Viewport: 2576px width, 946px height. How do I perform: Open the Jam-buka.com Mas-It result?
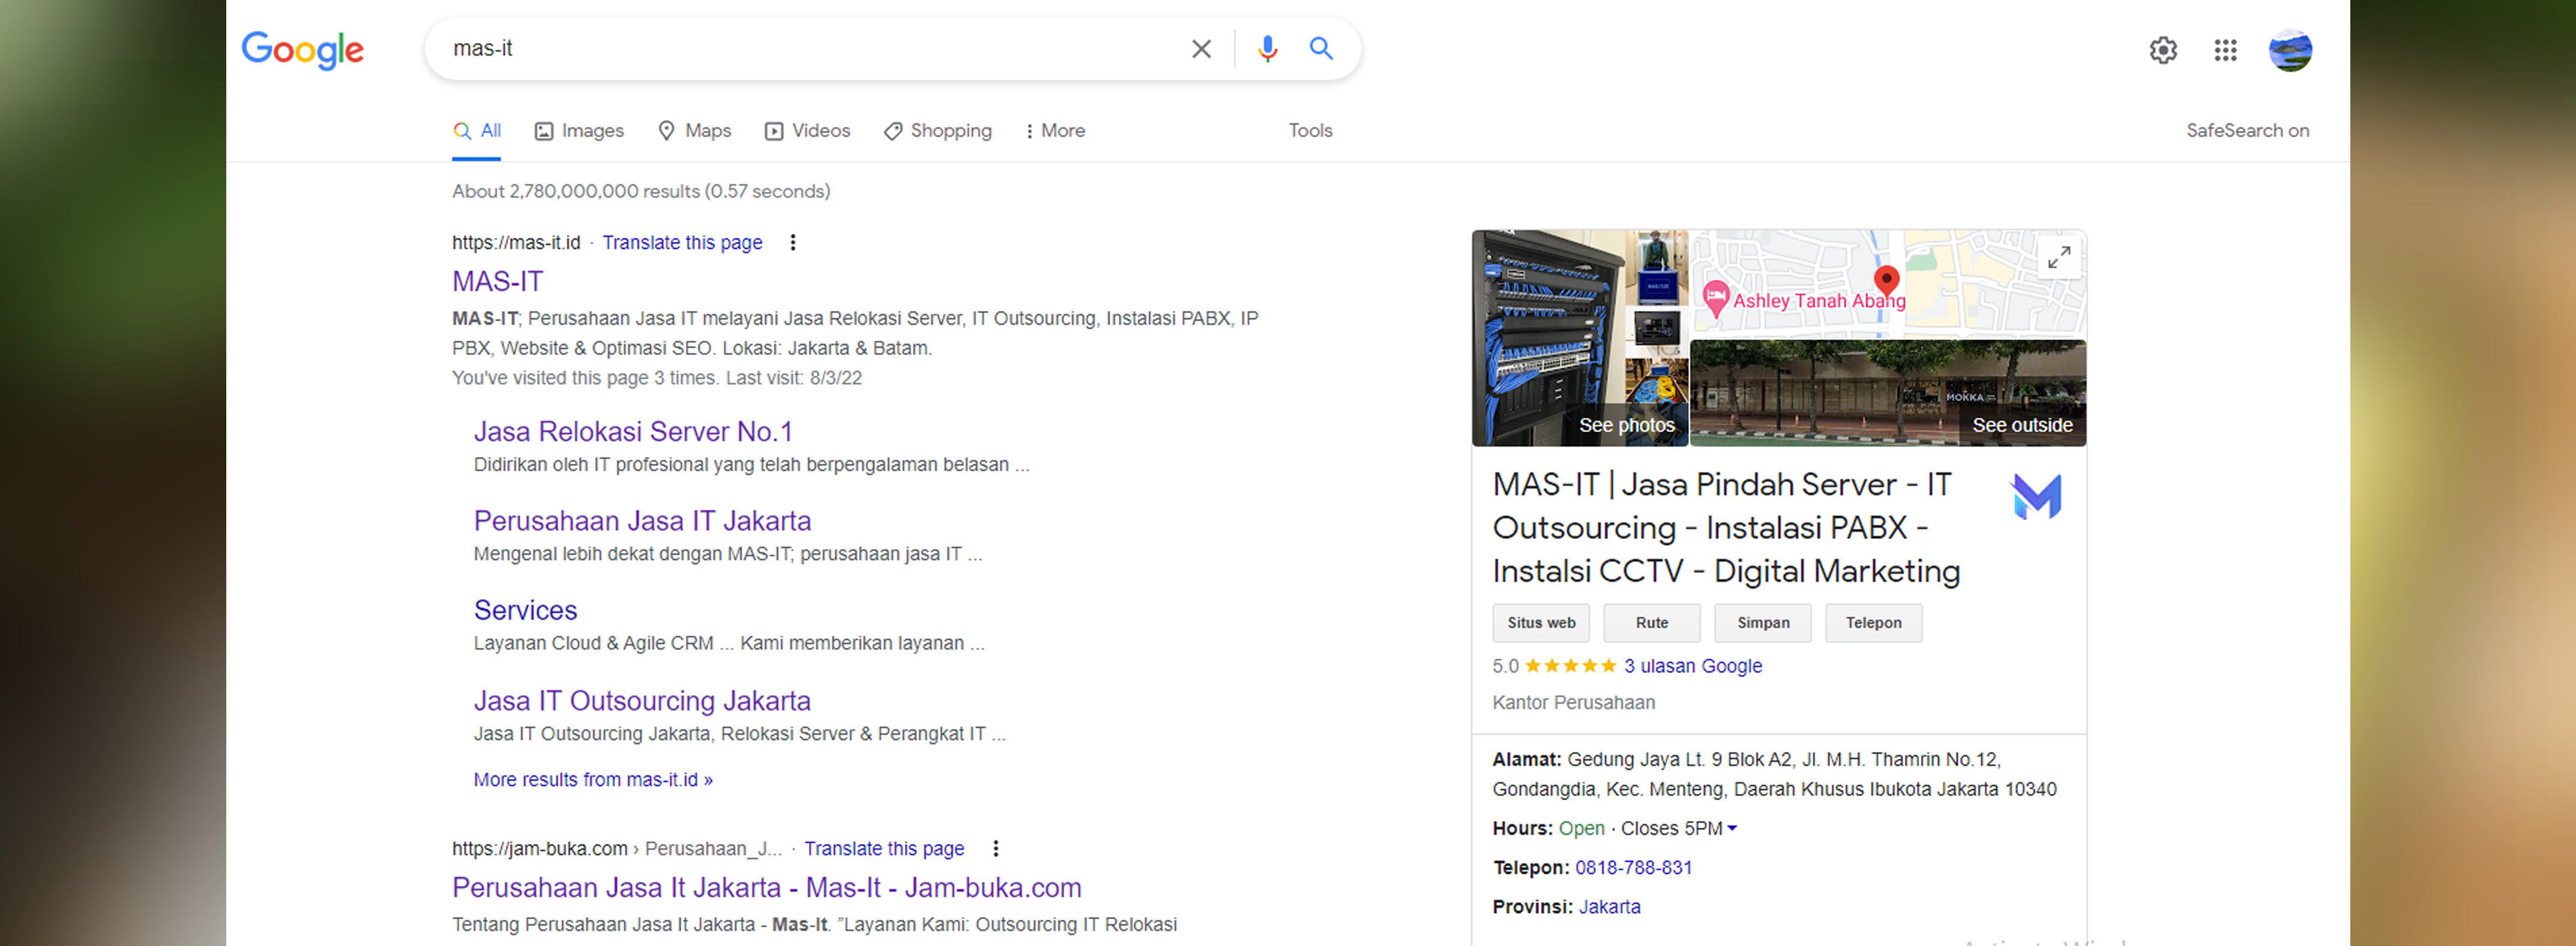click(767, 888)
